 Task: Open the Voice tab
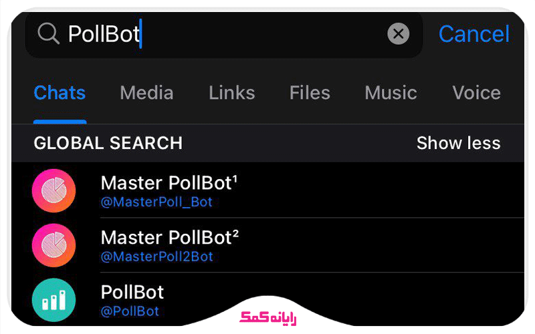(x=476, y=93)
